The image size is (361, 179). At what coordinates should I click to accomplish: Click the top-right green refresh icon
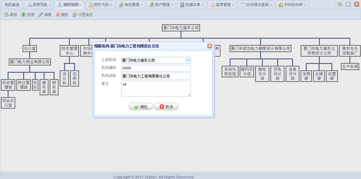click(340, 4)
